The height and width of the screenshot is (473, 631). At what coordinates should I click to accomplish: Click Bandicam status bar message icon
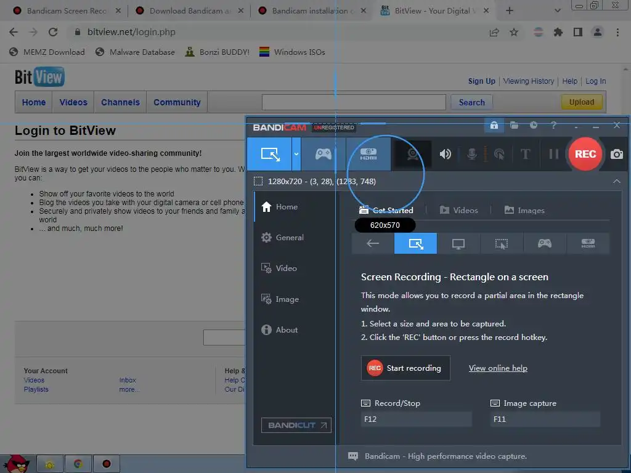353,456
